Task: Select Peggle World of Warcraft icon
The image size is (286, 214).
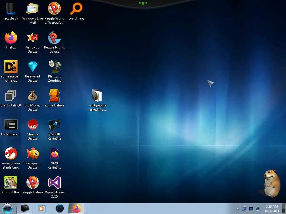Action: 54,13
